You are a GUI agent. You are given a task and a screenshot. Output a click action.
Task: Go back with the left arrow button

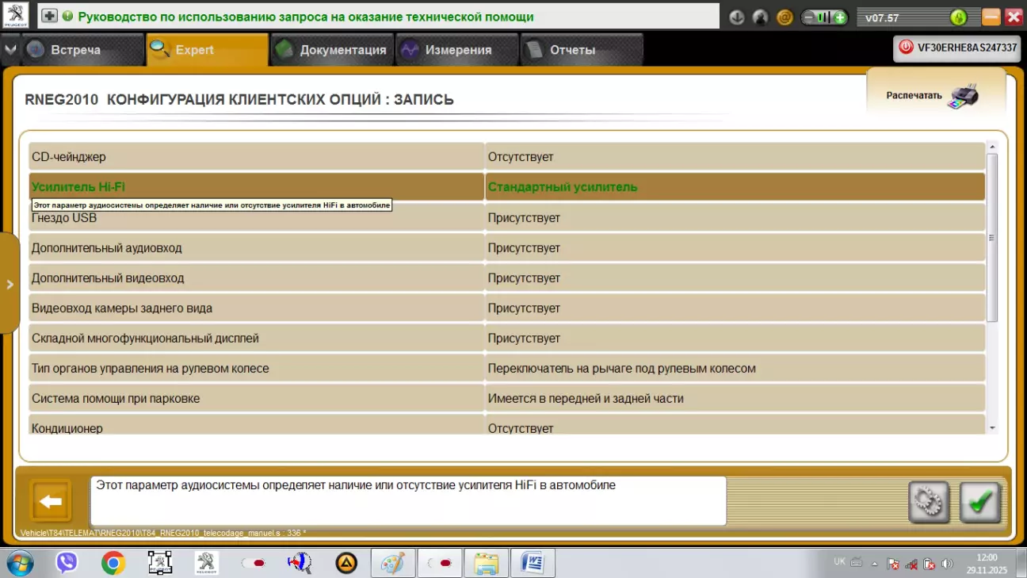pyautogui.click(x=51, y=501)
